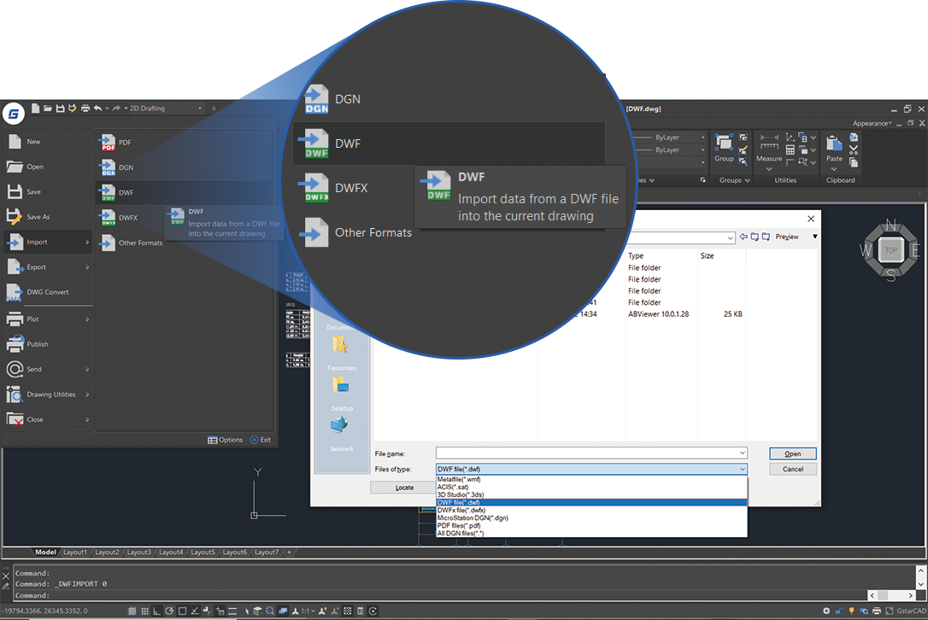Select Metafile(*.wmf) from the type list
This screenshot has width=928, height=620.
pyautogui.click(x=591, y=480)
